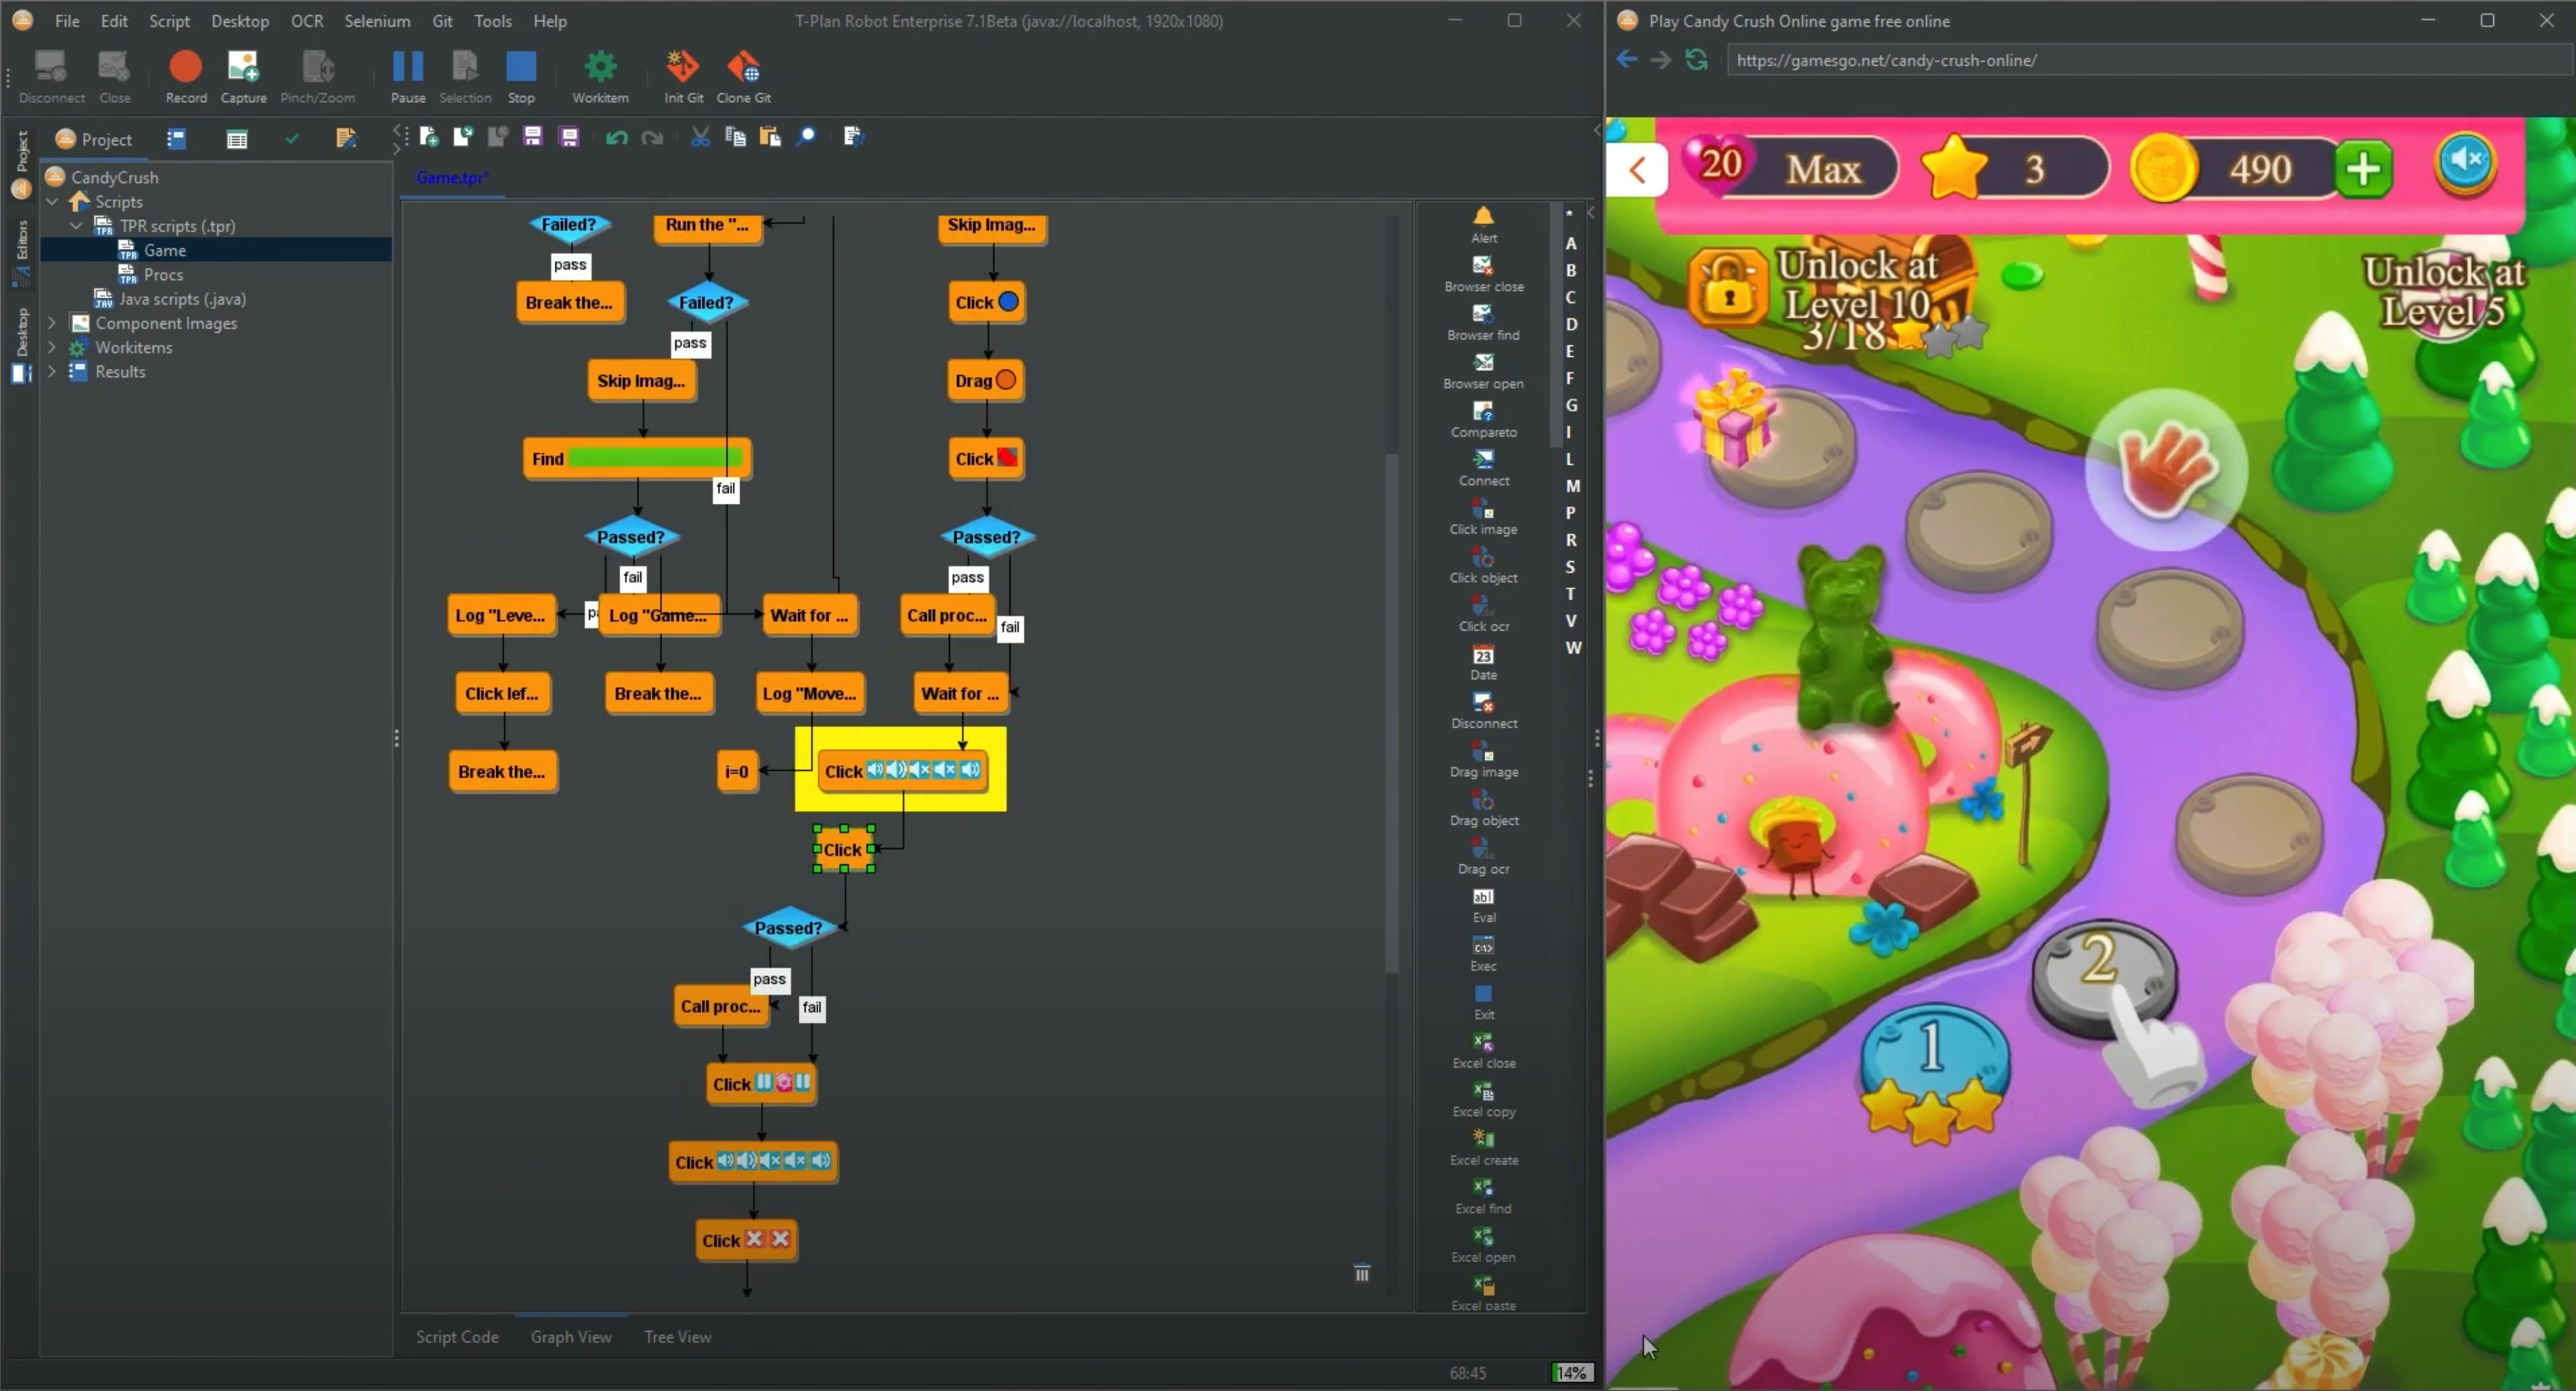
Task: Stop script execution
Action: pyautogui.click(x=521, y=77)
